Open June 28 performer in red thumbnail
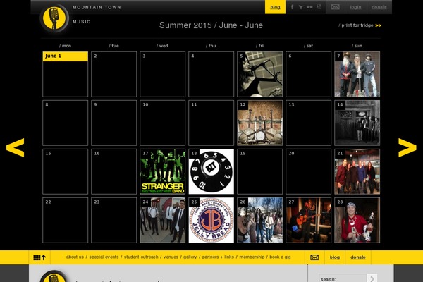Viewport: 423px width, 282px height. tap(357, 220)
